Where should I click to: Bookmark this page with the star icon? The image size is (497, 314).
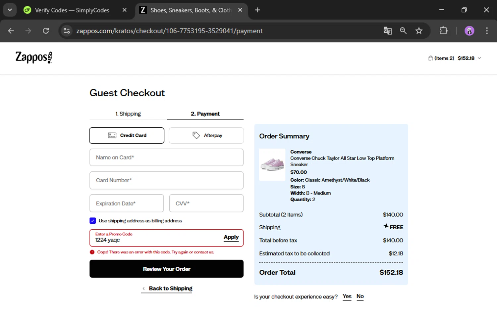(x=419, y=31)
